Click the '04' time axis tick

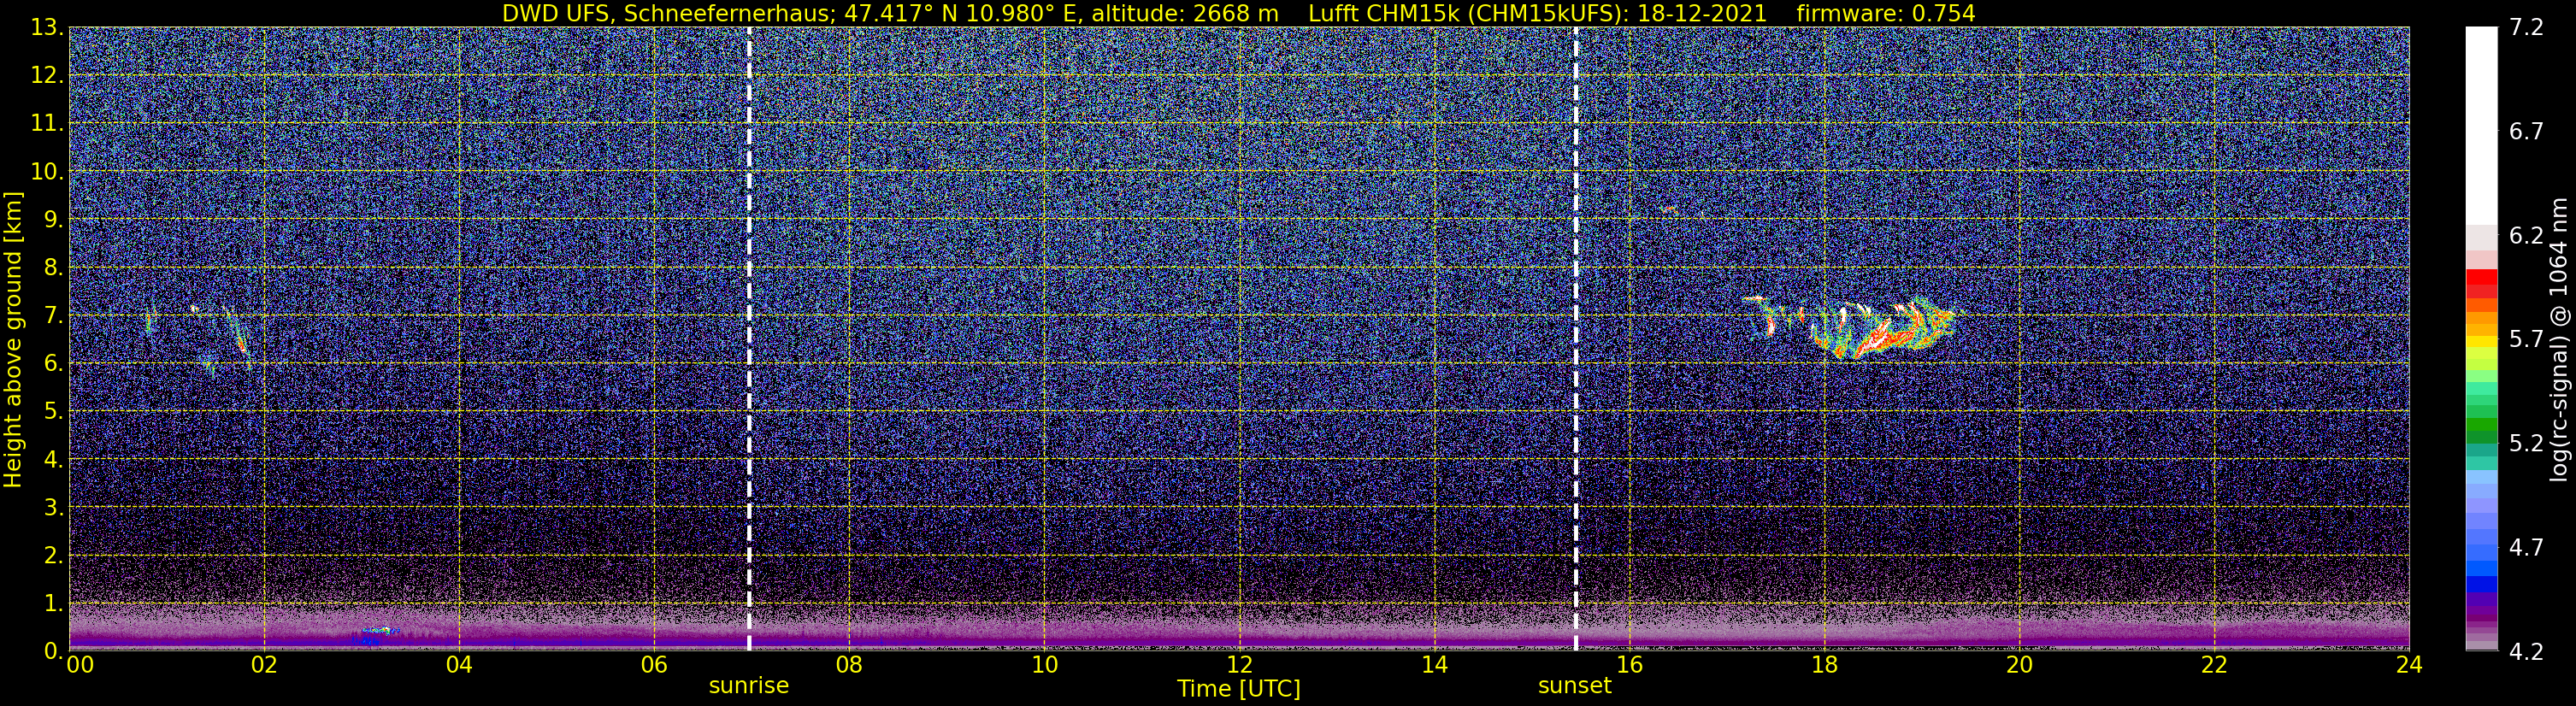459,665
